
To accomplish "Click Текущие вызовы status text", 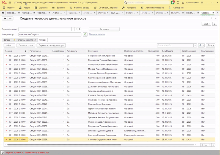I will click(14, 153).
